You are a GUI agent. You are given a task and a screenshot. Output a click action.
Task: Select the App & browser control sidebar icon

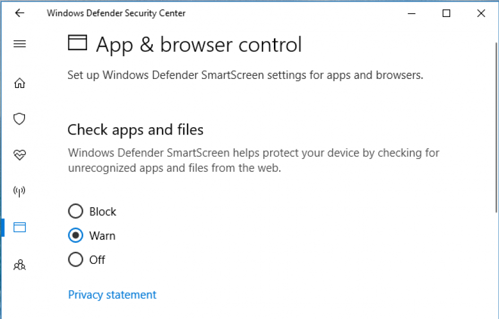pyautogui.click(x=20, y=227)
